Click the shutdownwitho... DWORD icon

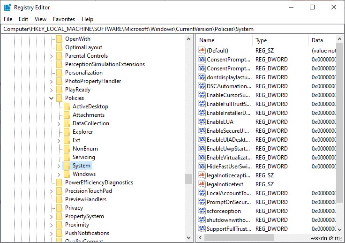pos(202,220)
